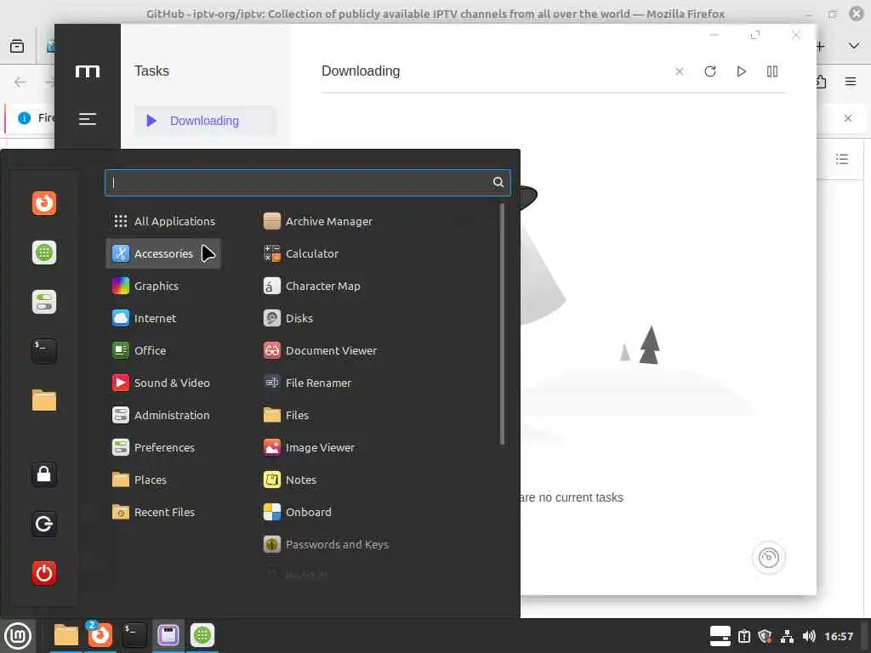Open the Firefox hamburger menu
871x653 pixels.
(x=851, y=82)
